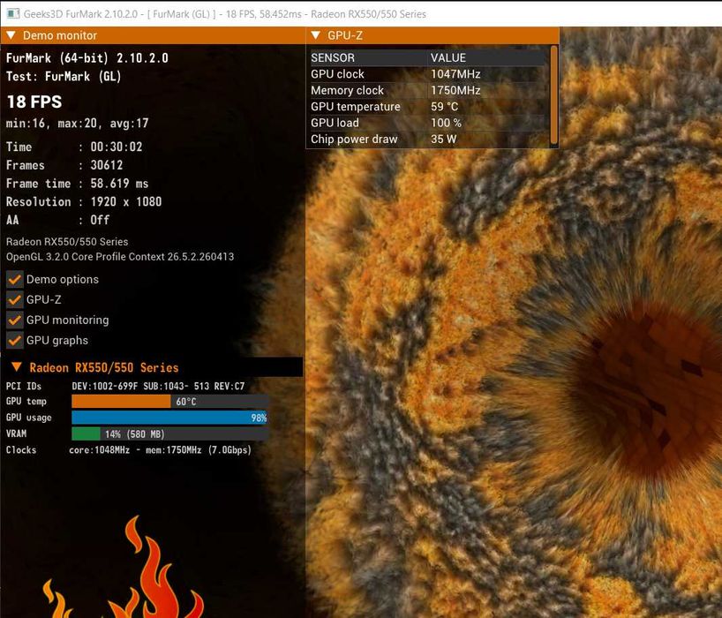Select the GPU load sensor row

pos(428,123)
